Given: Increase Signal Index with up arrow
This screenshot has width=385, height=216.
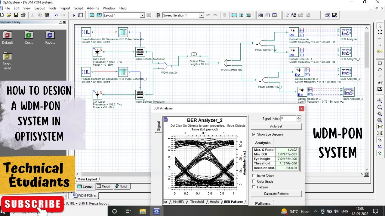Looking at the screenshot, I should coord(299,117).
